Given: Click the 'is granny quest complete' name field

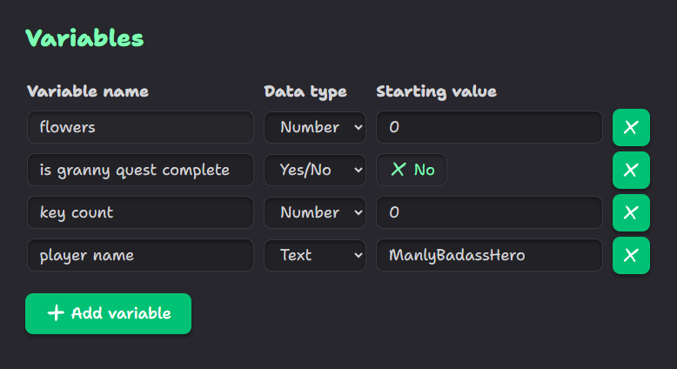Looking at the screenshot, I should pos(140,170).
